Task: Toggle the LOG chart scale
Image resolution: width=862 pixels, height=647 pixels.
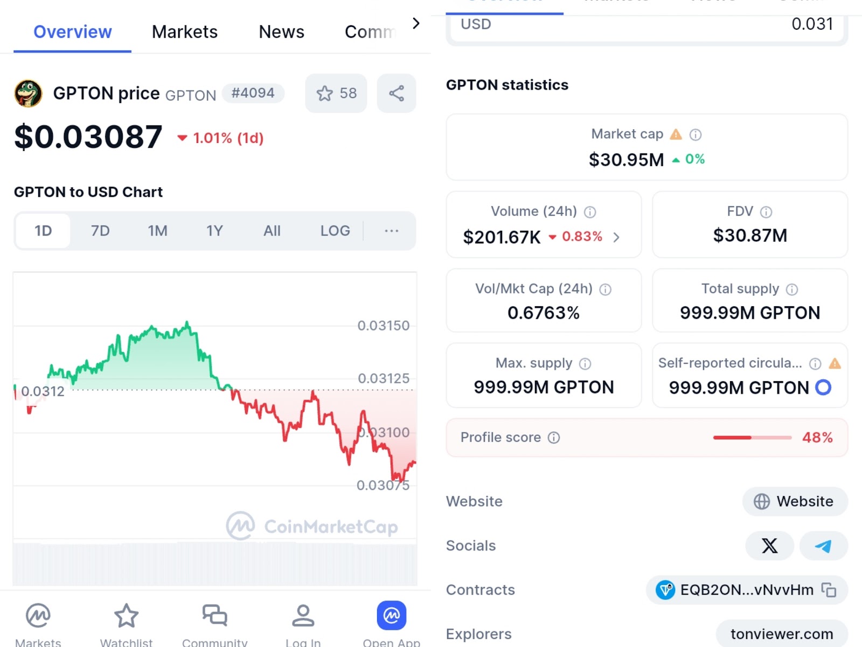Action: tap(335, 231)
